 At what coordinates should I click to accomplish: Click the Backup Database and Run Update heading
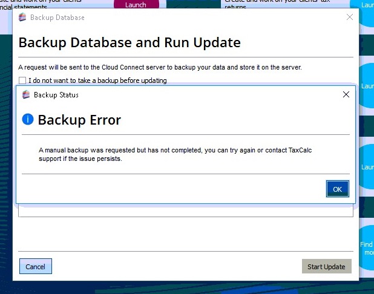[x=130, y=42]
